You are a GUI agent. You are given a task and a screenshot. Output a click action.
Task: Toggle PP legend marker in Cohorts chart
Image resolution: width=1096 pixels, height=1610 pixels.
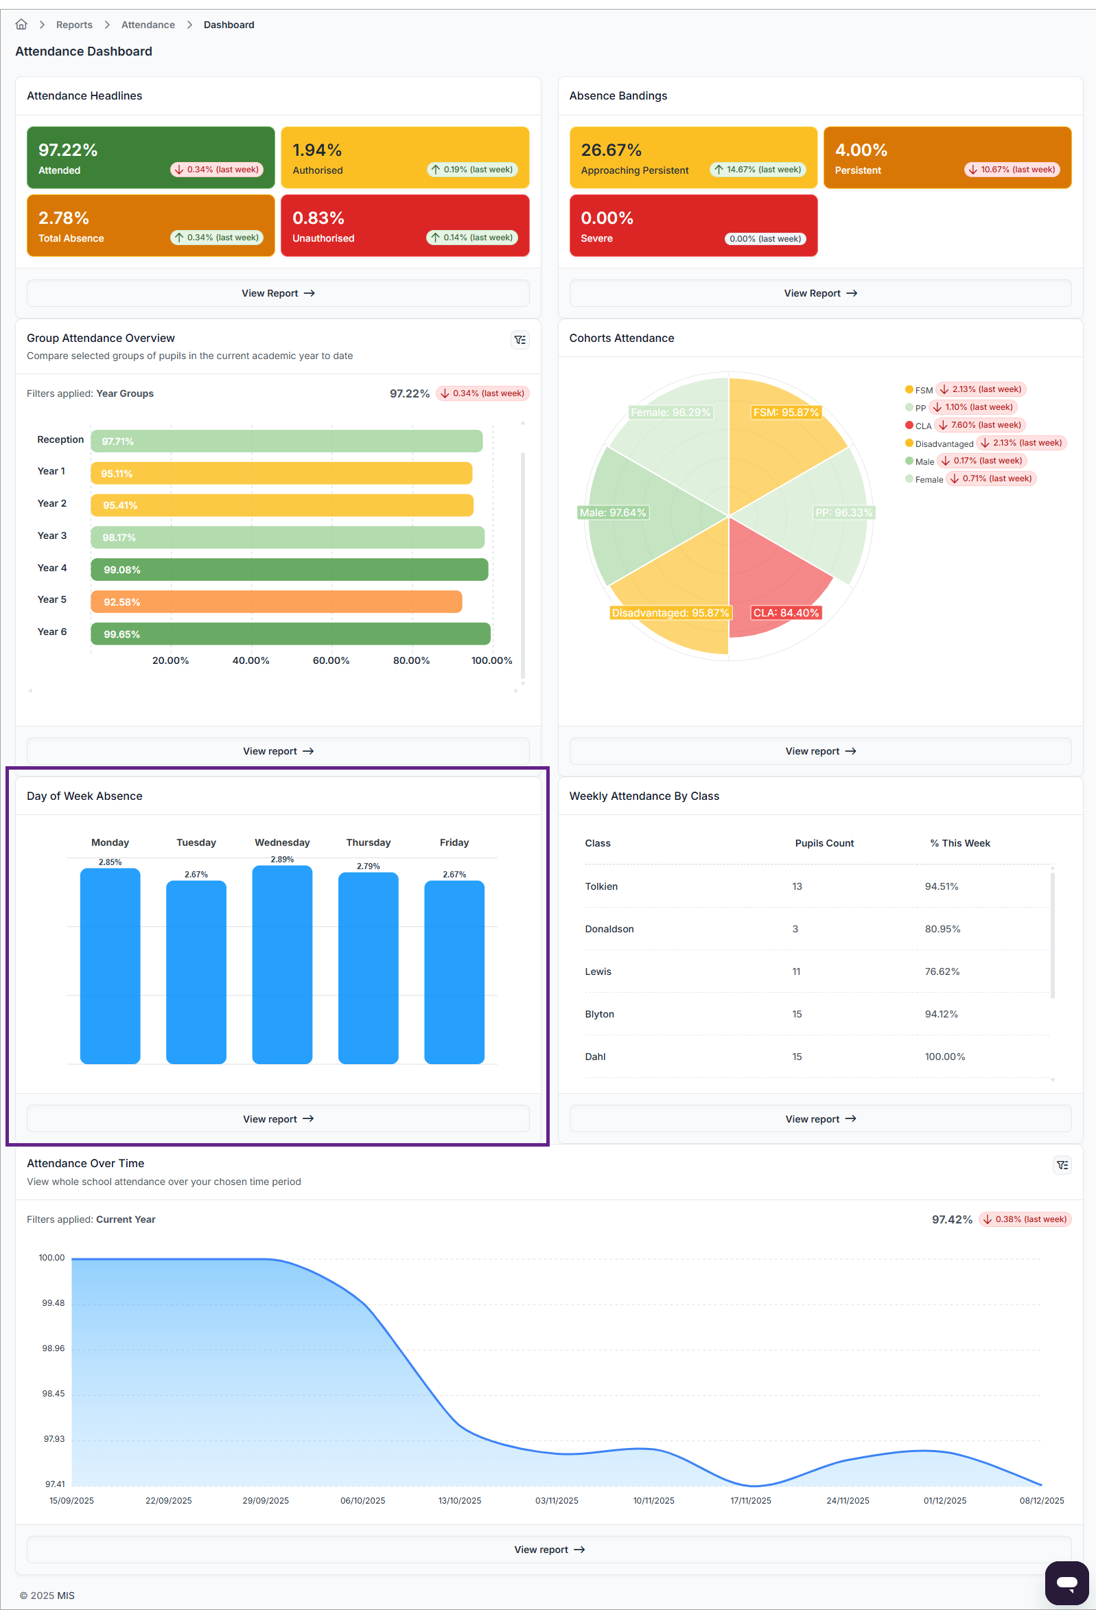(909, 407)
